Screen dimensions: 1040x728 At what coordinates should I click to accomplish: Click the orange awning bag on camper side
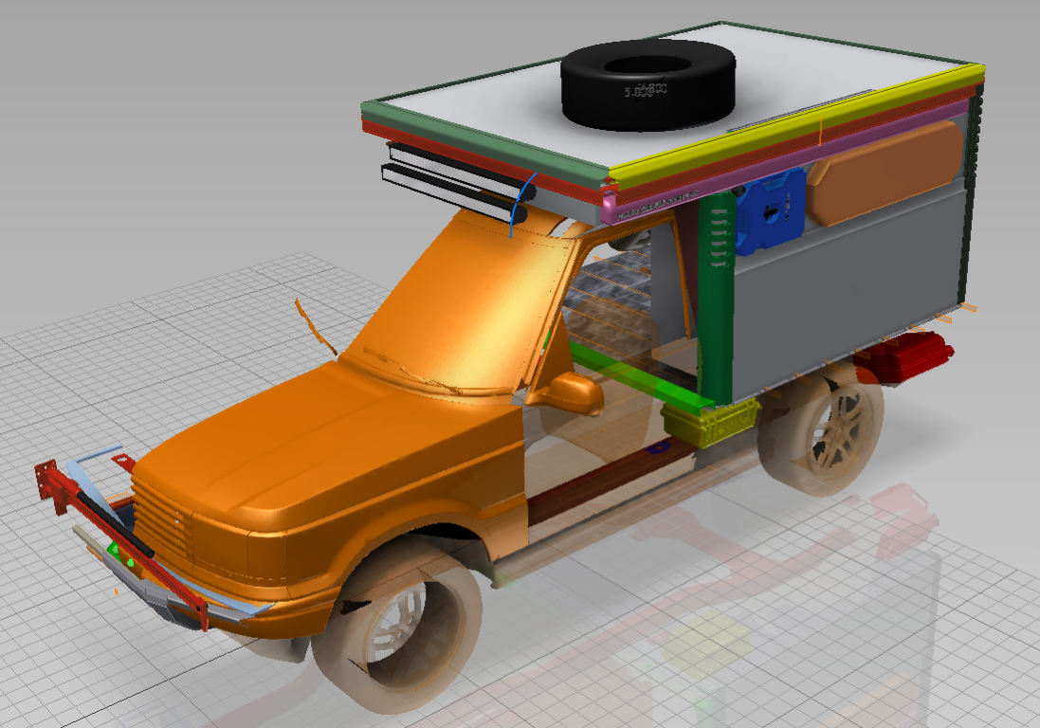coord(885,173)
